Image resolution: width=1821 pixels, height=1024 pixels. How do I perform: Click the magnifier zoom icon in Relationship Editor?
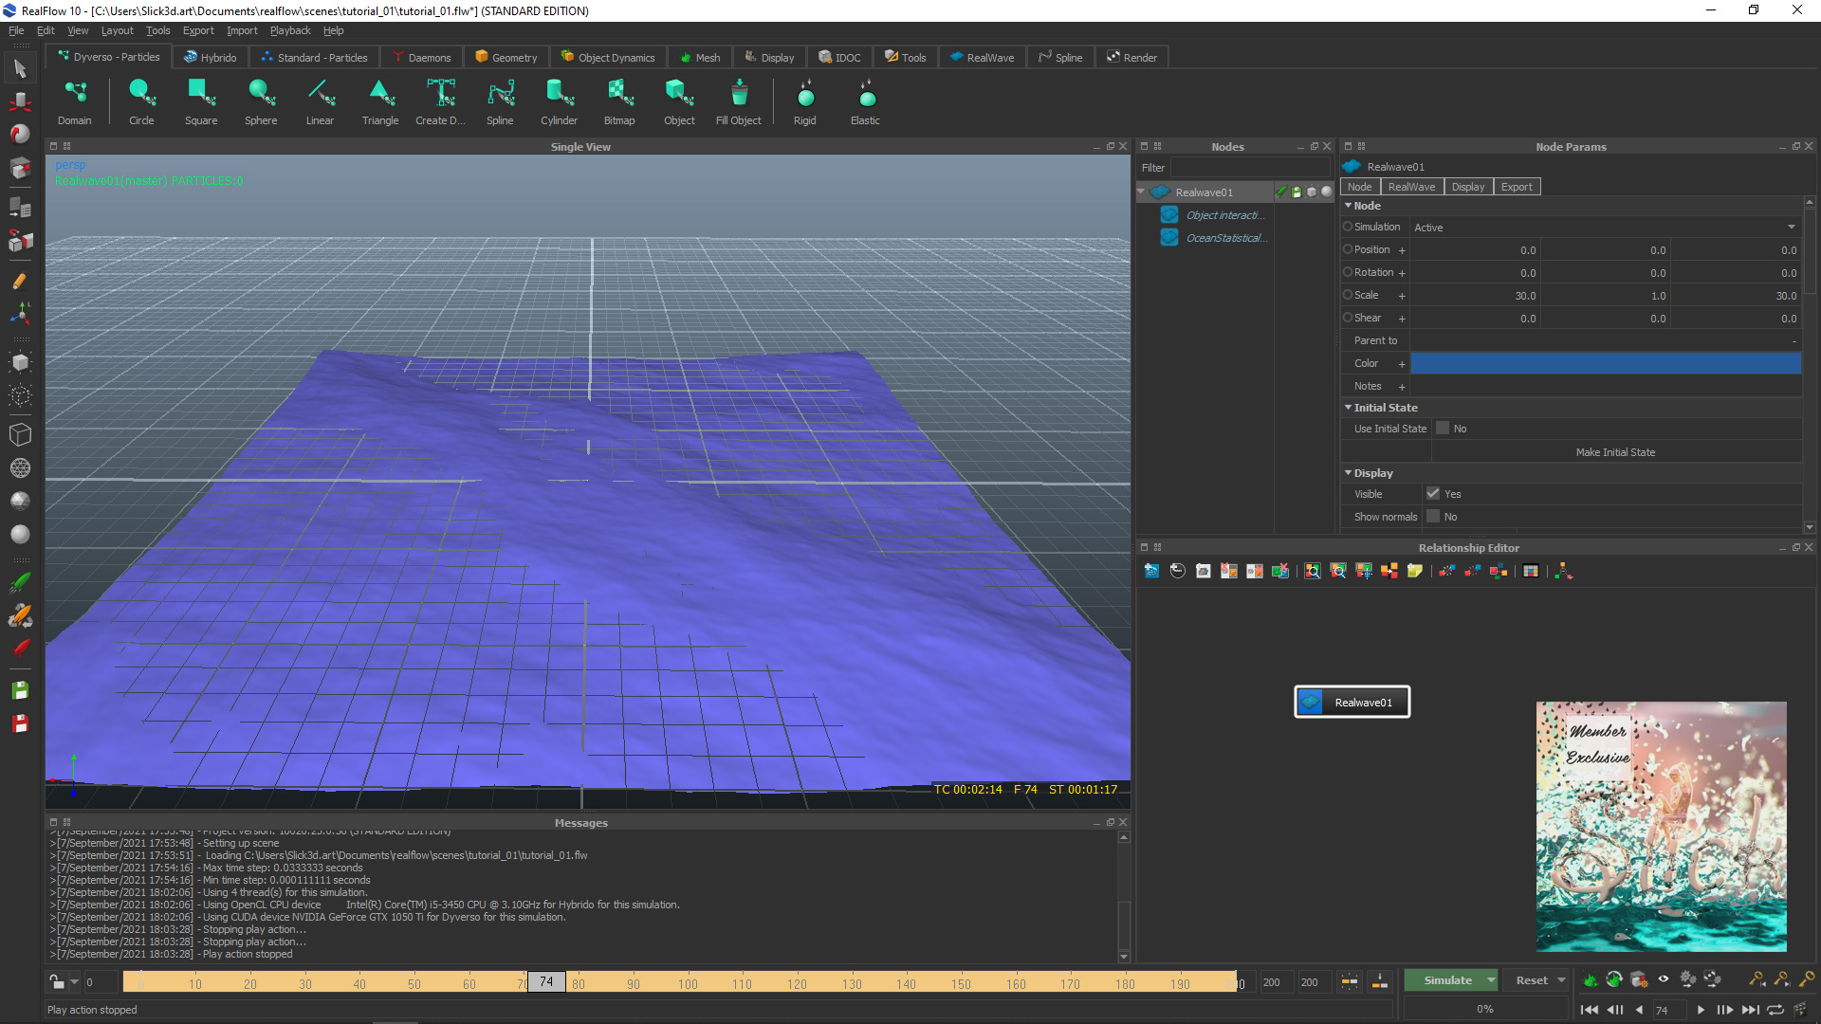1313,571
